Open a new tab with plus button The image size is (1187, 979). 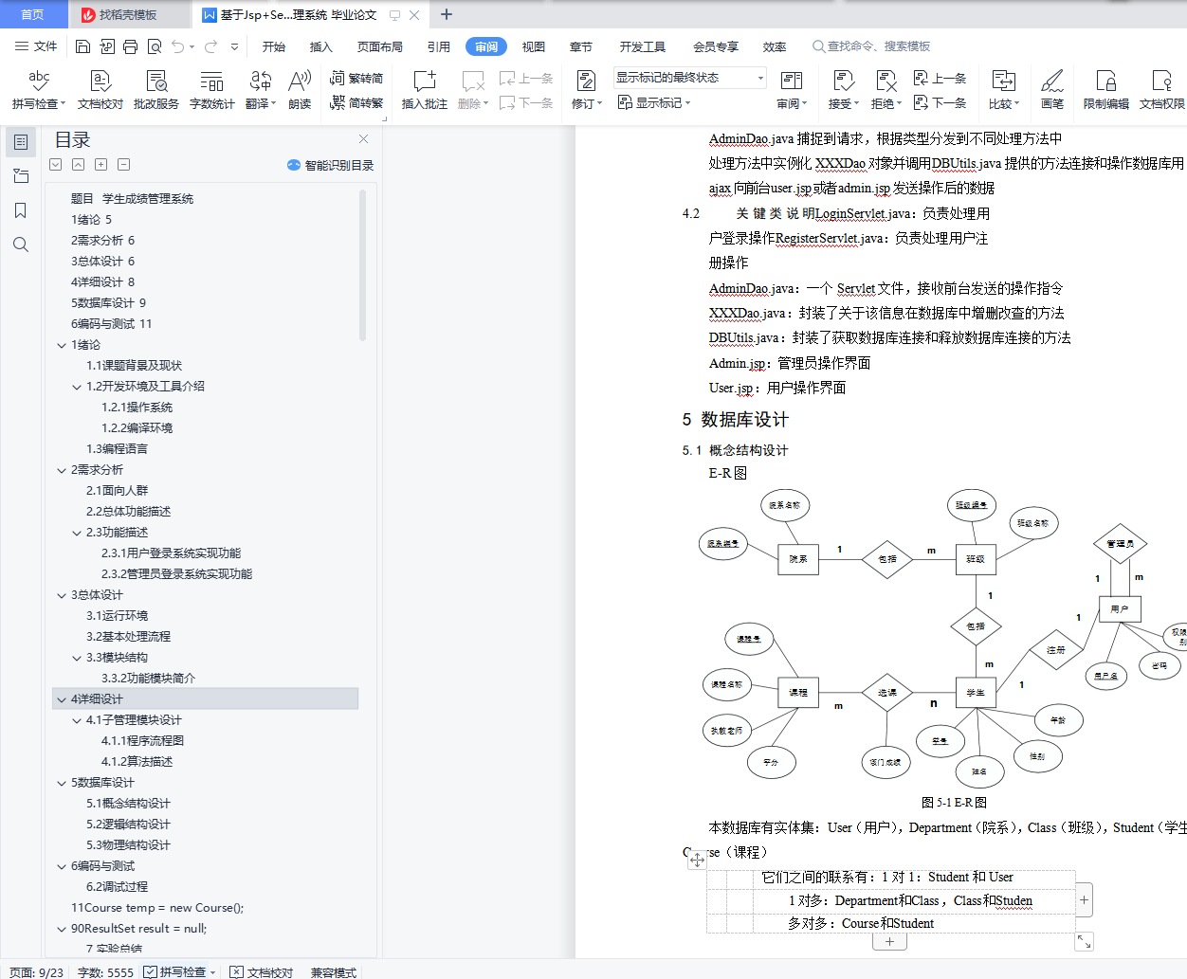pos(447,14)
